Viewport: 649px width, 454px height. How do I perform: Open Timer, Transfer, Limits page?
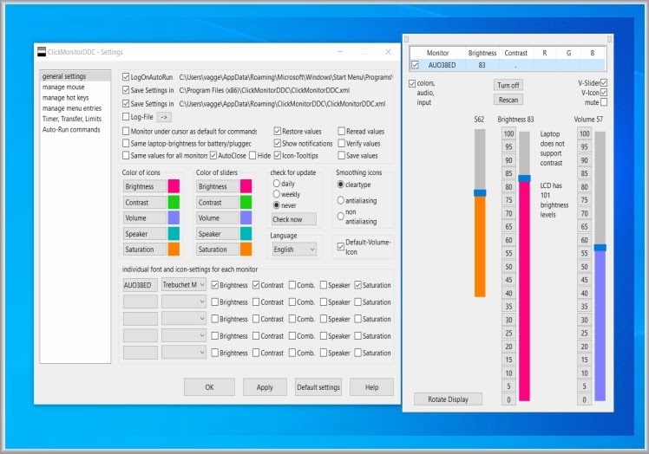[x=72, y=119]
